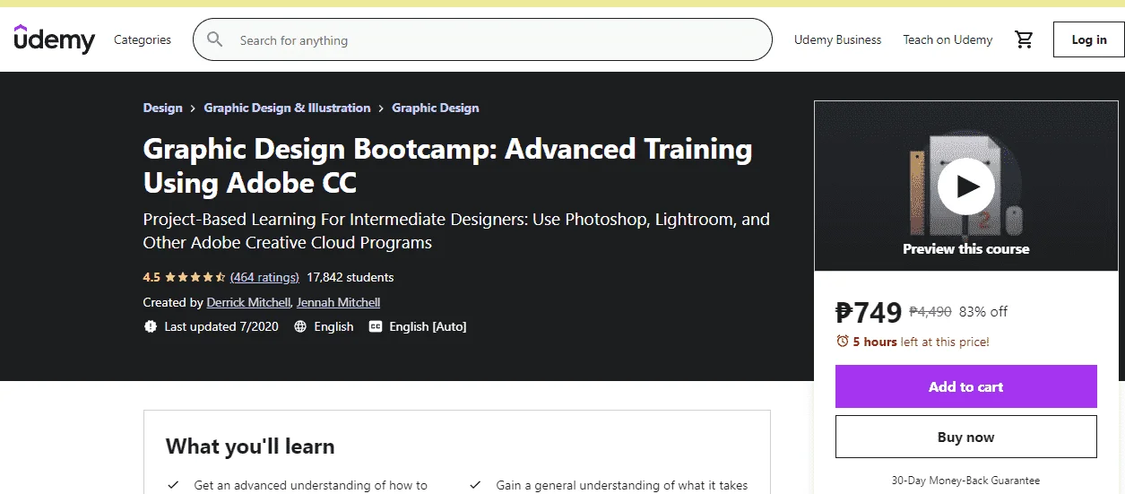Image resolution: width=1125 pixels, height=494 pixels.
Task: Click the 83% off text
Action: point(983,312)
